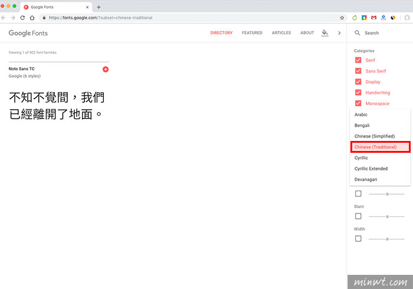
Task: Select Arabic from the language list
Action: [x=380, y=114]
